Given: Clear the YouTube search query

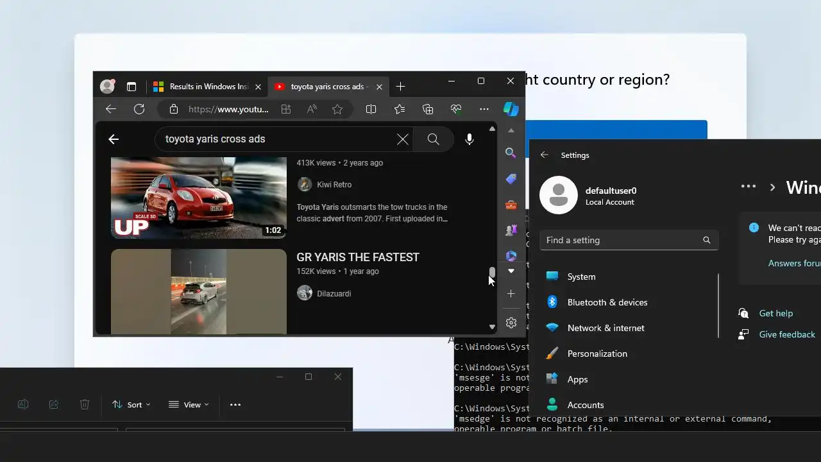Looking at the screenshot, I should [x=403, y=139].
